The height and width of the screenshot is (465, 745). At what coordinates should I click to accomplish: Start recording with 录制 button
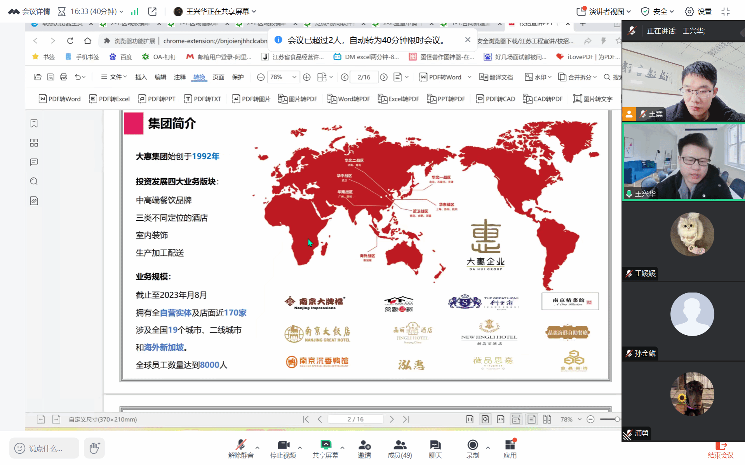click(x=472, y=448)
